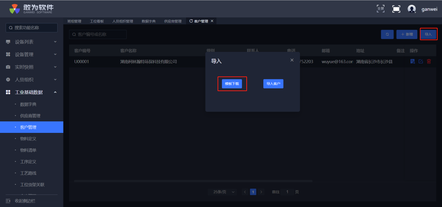Toggle the 全屏 fullscreen icon
The width and height of the screenshot is (442, 207).
(381, 9)
